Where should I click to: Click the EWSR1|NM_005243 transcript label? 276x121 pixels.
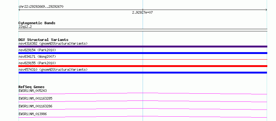click(33, 91)
